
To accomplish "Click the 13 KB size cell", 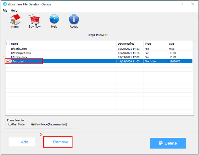I will click(x=173, y=53).
